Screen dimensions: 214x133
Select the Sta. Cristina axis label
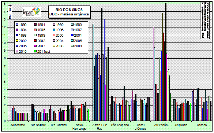[59, 125]
